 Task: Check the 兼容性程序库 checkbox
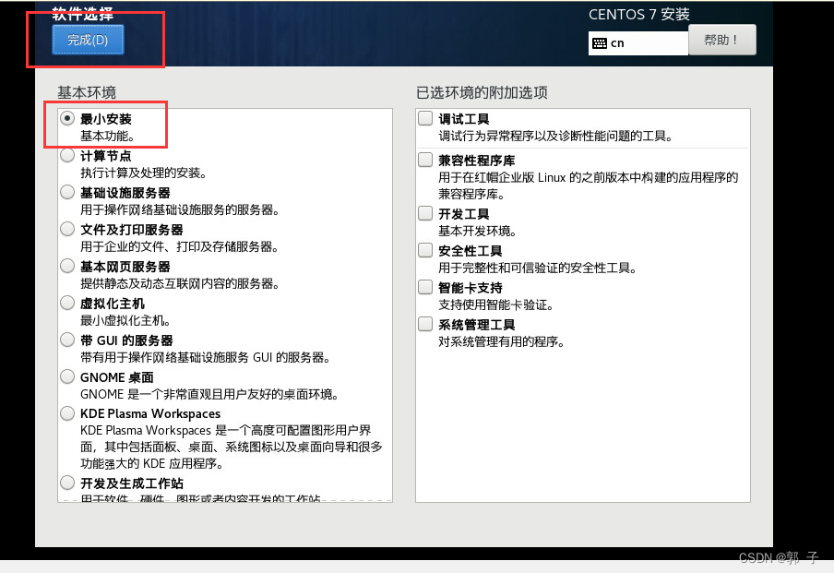click(425, 160)
